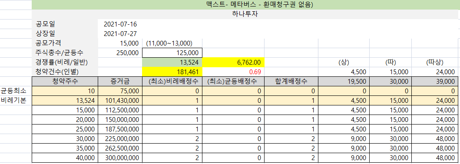Select the date cell 2021-07-27
This screenshot has width=460, height=164.
[120, 34]
